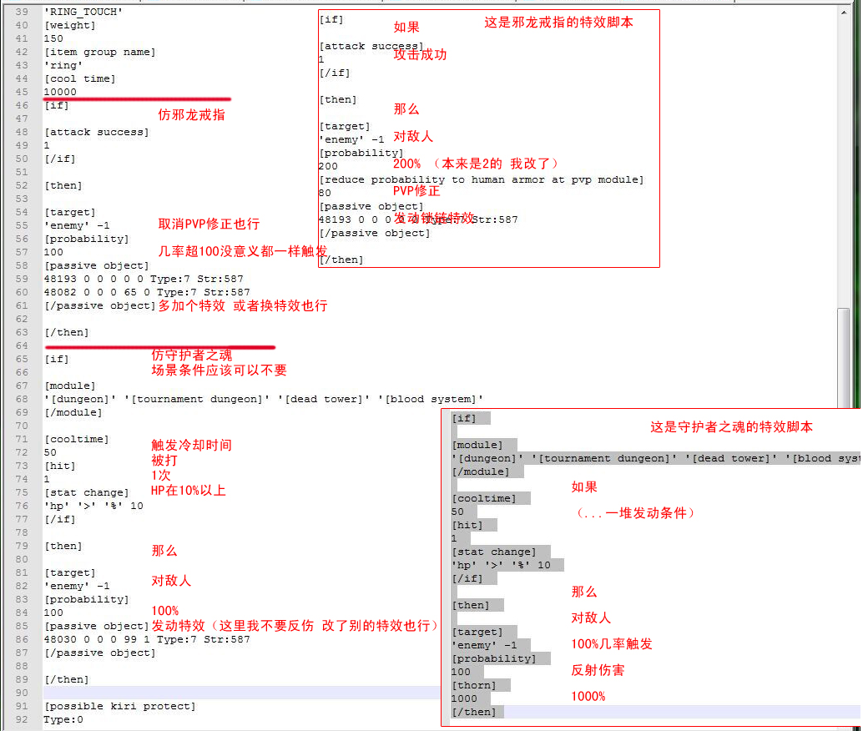The image size is (863, 731).
Task: Click Type:0 text on line 92
Action: click(63, 719)
